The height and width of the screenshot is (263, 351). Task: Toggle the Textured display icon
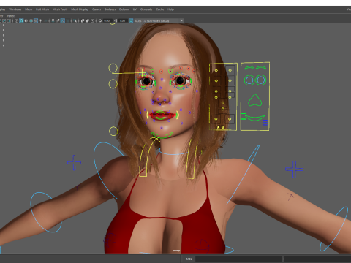(x=36, y=20)
